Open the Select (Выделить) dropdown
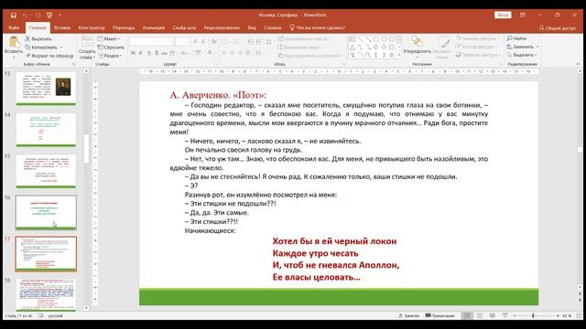The image size is (586, 329). pyautogui.click(x=523, y=55)
